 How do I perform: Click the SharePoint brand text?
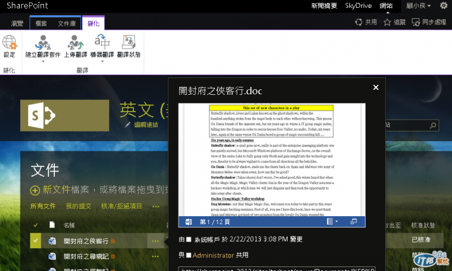point(27,6)
